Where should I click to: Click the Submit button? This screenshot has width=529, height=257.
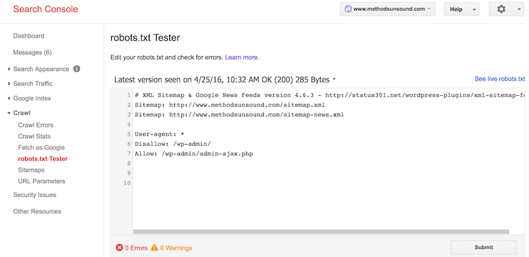tap(483, 247)
